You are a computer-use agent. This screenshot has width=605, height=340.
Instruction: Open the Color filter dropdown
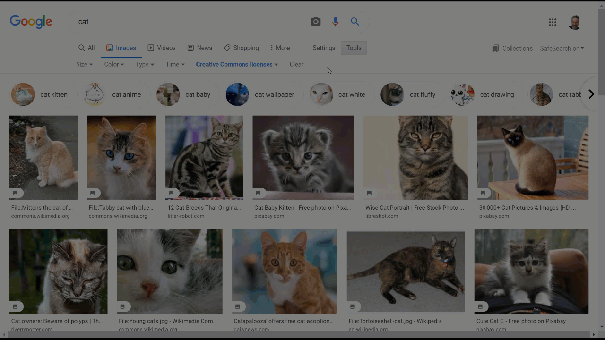pos(114,64)
